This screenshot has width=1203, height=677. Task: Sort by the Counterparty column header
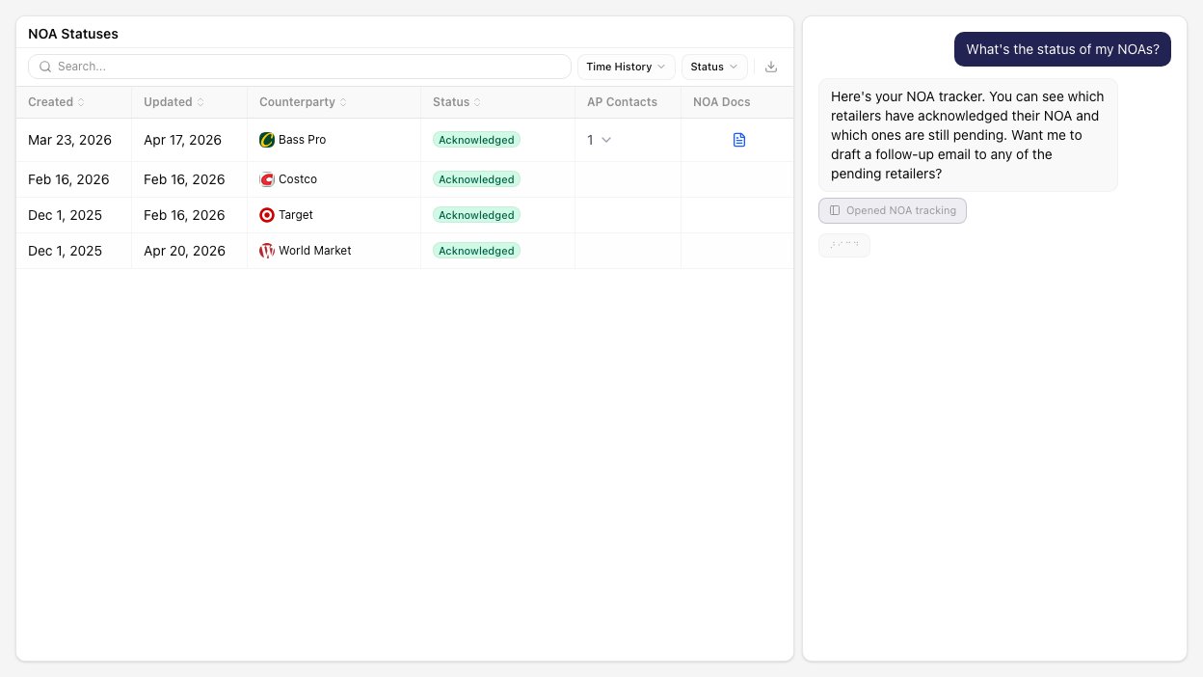[303, 102]
